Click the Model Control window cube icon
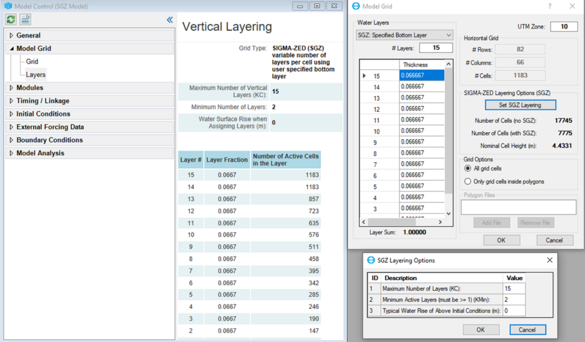 [x=8, y=6]
